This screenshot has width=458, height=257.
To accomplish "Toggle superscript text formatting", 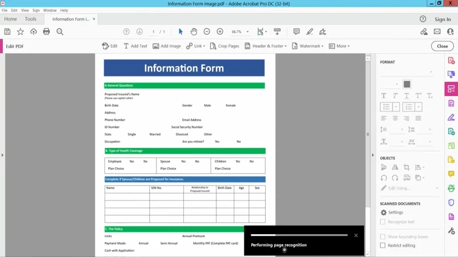I will pos(418,95).
